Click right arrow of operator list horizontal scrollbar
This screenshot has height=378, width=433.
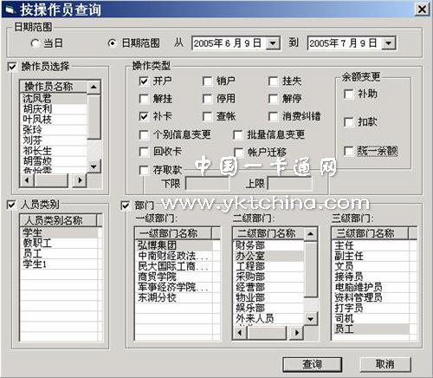click(x=80, y=180)
